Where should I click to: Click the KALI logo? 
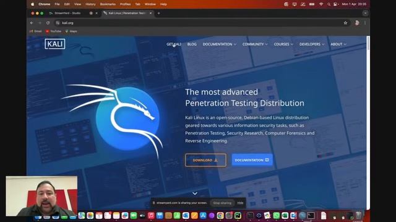point(55,44)
